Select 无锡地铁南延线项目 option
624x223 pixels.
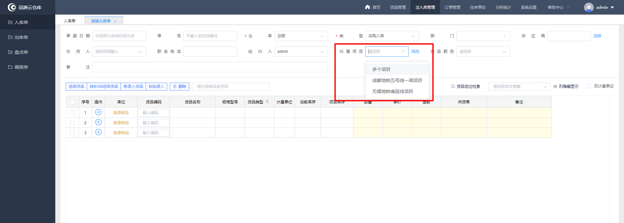(x=397, y=91)
